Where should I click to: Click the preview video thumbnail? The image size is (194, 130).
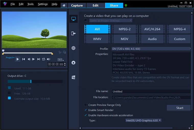pos(34,30)
